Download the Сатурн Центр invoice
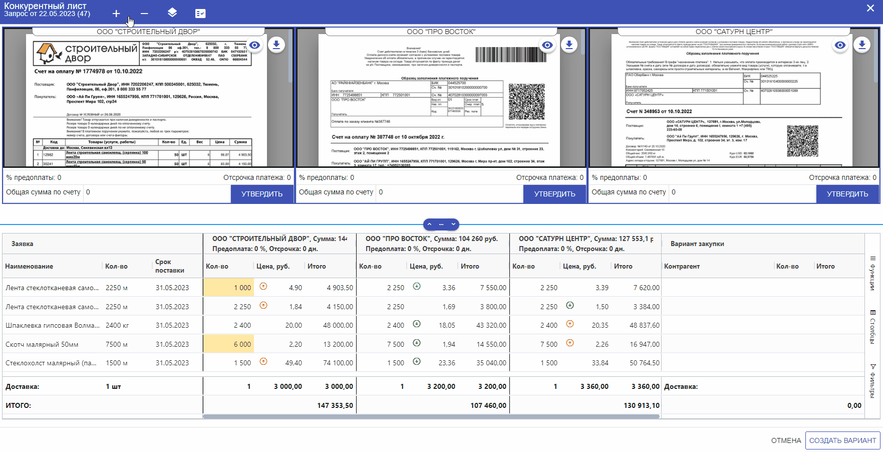 pyautogui.click(x=862, y=45)
